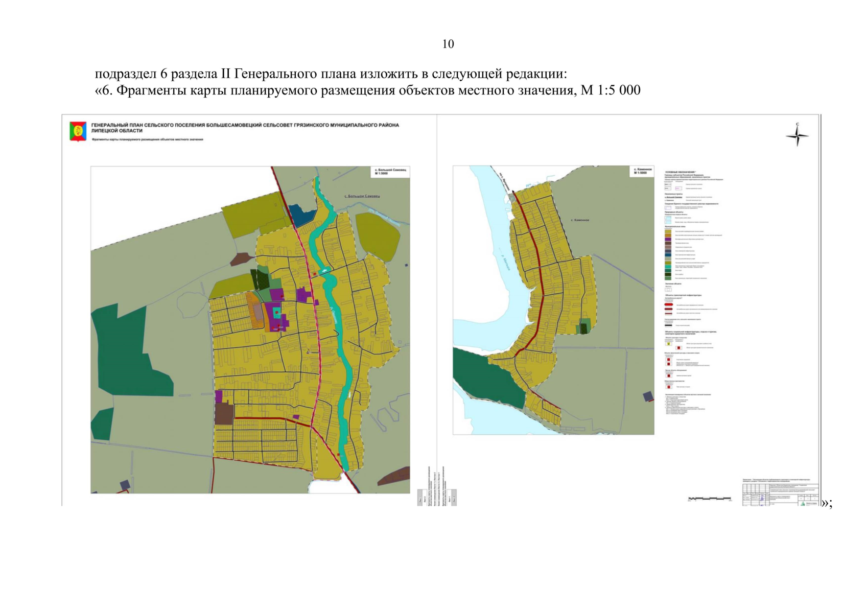Viewport: 867px width, 613px height.
Task: Click the yellow culture object legend symbol
Action: (x=668, y=344)
